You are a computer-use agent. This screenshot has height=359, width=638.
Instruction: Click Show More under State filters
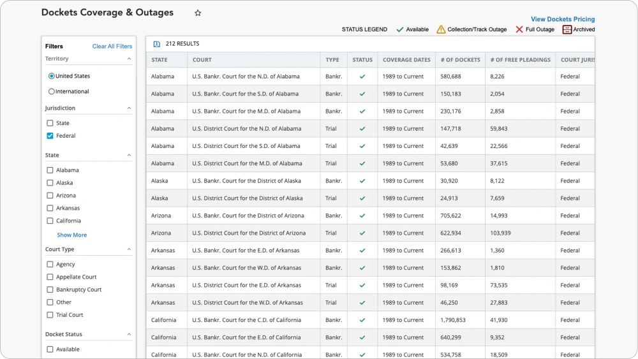pos(71,235)
